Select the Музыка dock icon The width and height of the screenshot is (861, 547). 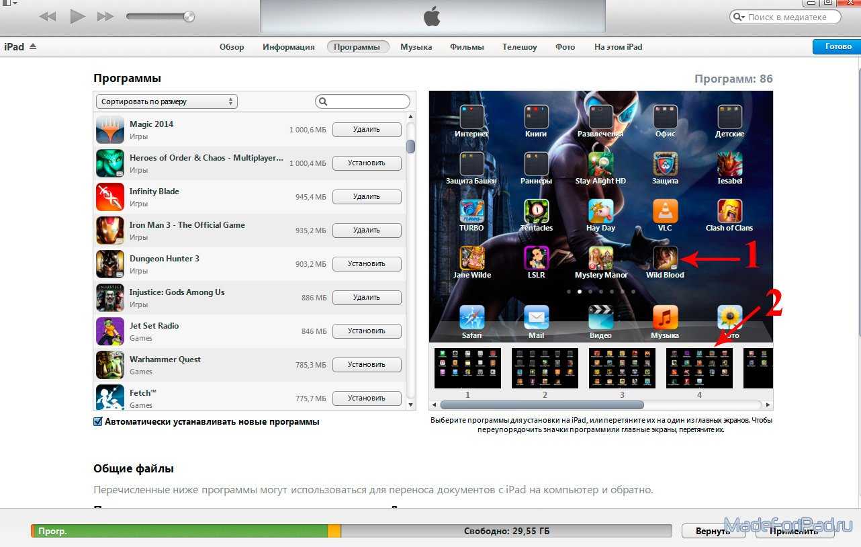[665, 317]
